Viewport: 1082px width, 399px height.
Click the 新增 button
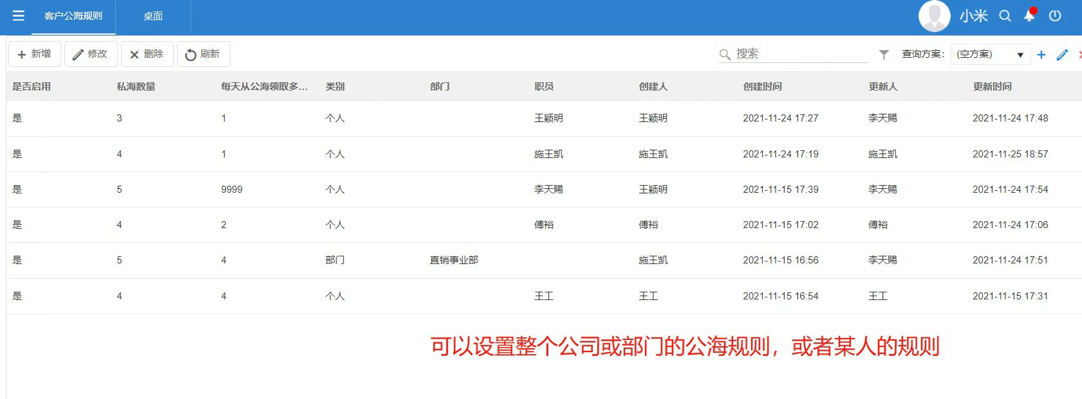35,54
